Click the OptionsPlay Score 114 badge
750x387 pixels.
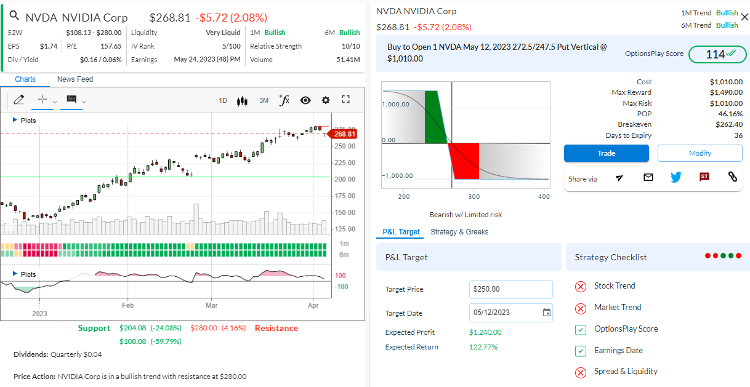click(717, 54)
